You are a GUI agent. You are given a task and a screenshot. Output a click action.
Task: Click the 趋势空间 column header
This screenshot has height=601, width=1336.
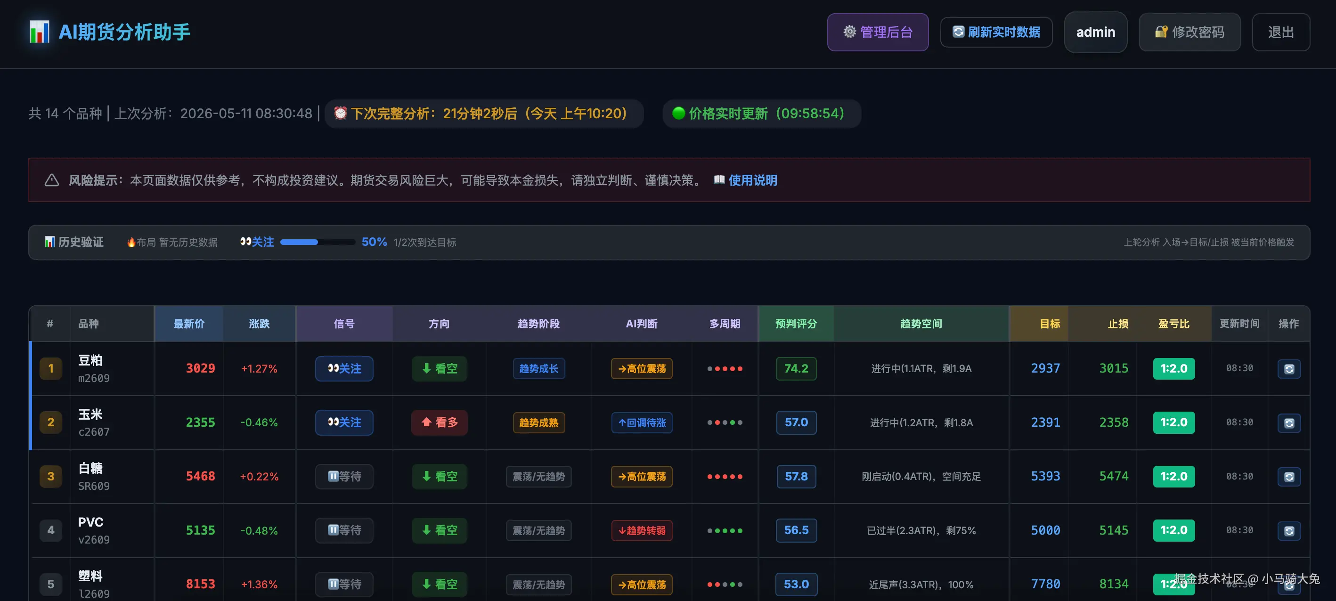pos(921,324)
